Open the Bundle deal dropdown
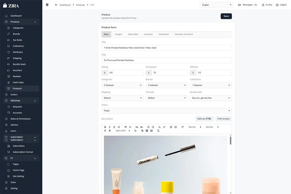The height and width of the screenshot is (194, 291). tap(211, 98)
